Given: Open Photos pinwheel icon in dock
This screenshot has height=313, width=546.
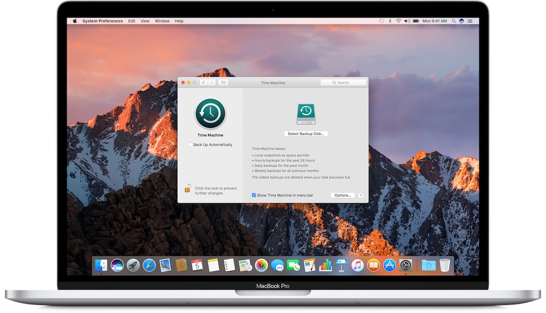Looking at the screenshot, I should (261, 266).
